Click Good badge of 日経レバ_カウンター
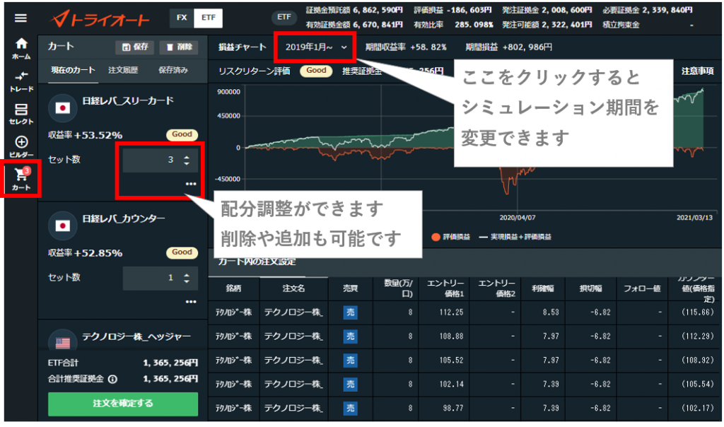 pyautogui.click(x=182, y=252)
